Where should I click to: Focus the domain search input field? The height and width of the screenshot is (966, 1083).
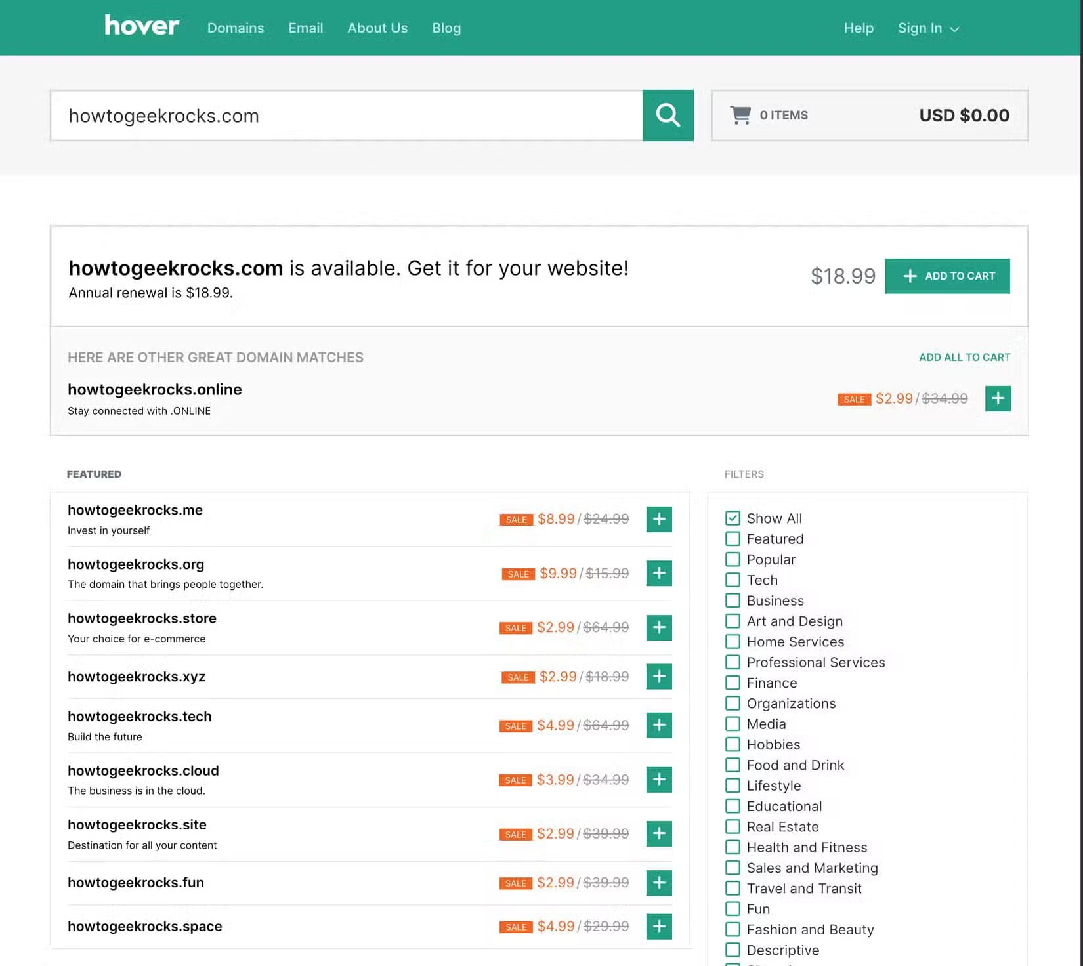pyautogui.click(x=347, y=115)
